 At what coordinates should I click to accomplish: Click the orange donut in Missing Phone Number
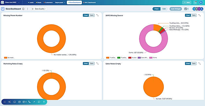click(x=40, y=39)
